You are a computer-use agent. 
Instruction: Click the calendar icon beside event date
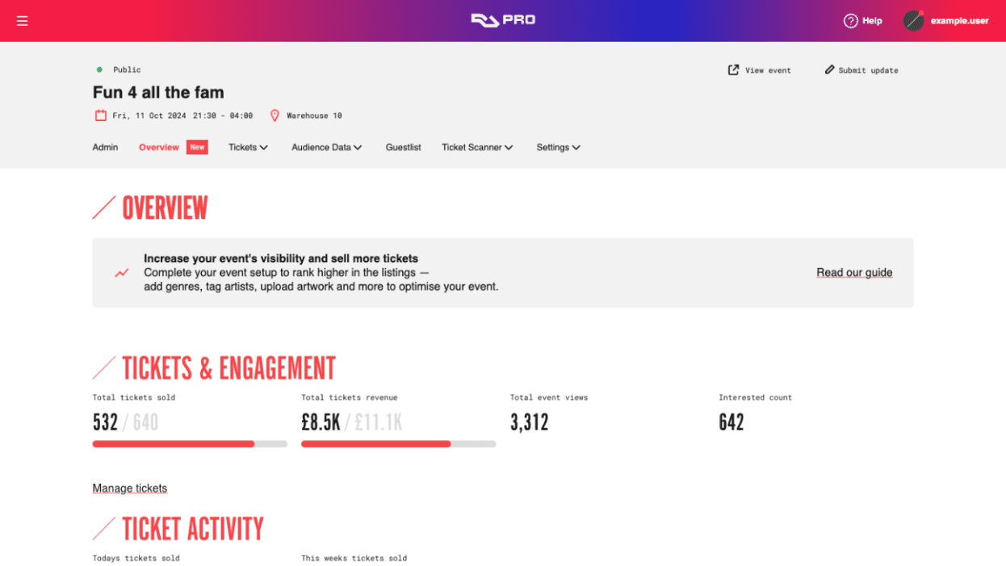coord(100,115)
